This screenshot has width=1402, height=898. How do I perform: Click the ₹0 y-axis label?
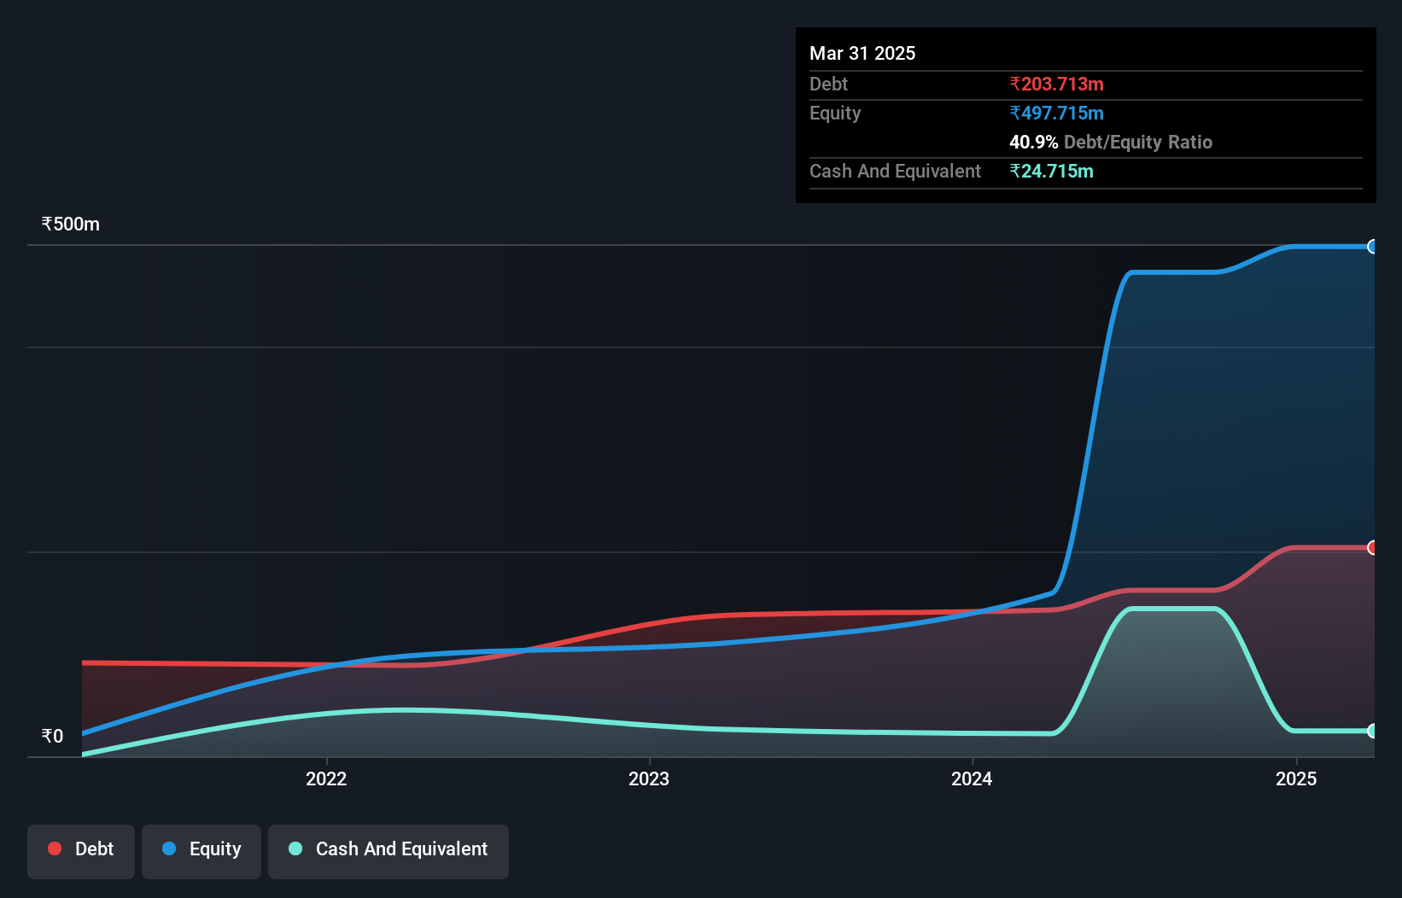[x=52, y=736]
